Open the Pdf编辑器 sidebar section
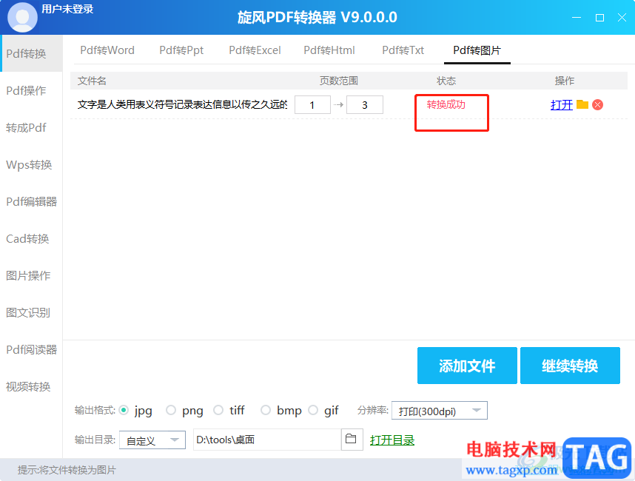The height and width of the screenshot is (481, 635). pyautogui.click(x=31, y=201)
